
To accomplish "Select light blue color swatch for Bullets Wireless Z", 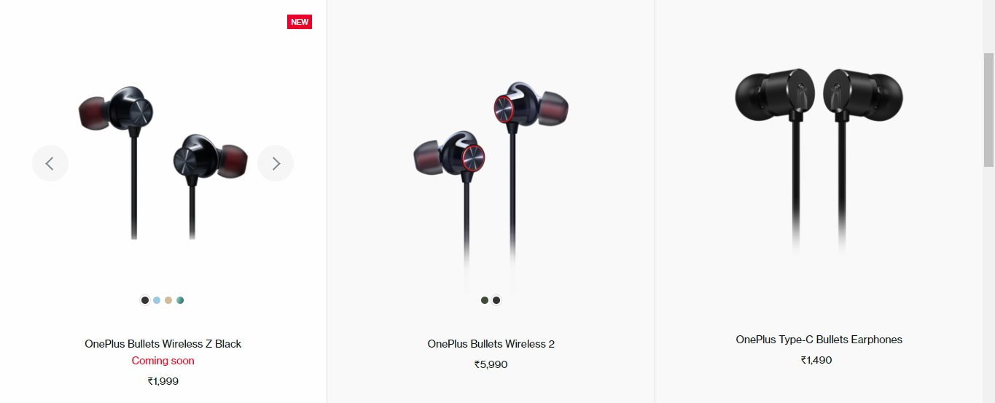I will (157, 300).
